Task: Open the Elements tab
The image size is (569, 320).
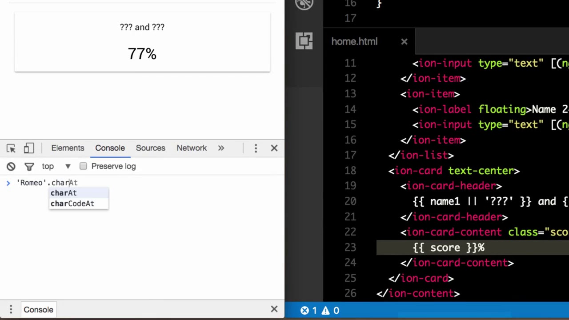Action: 68,148
